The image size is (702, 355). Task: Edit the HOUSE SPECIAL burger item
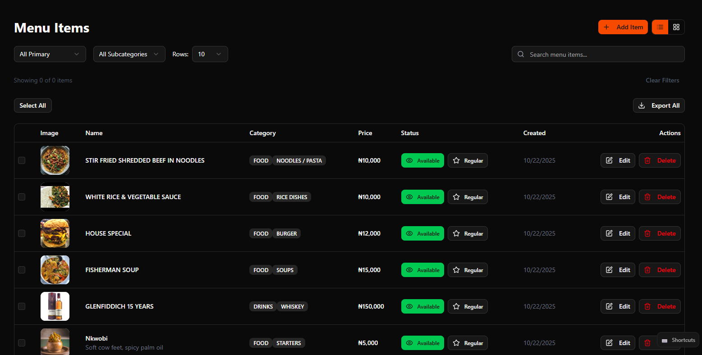(x=618, y=233)
